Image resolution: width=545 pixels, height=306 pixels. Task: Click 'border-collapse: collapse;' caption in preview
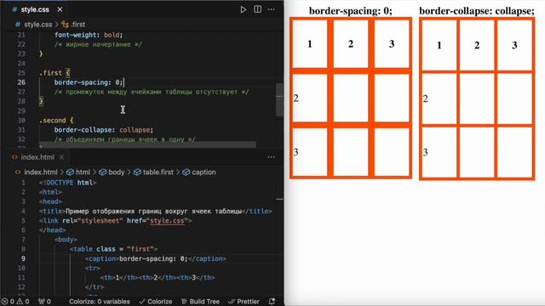pos(477,11)
